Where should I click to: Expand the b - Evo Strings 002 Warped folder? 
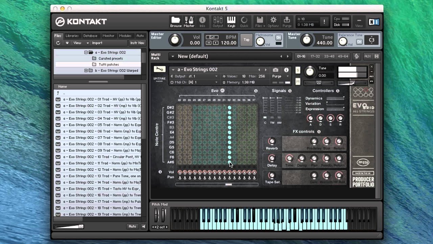pos(86,70)
